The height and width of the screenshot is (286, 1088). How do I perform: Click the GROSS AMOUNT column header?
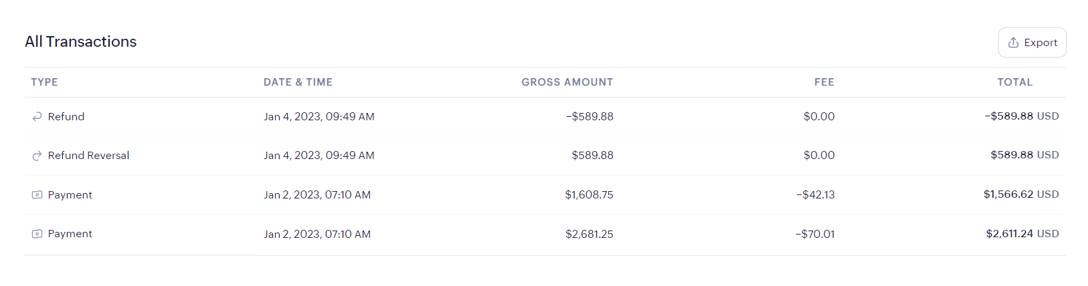point(567,82)
